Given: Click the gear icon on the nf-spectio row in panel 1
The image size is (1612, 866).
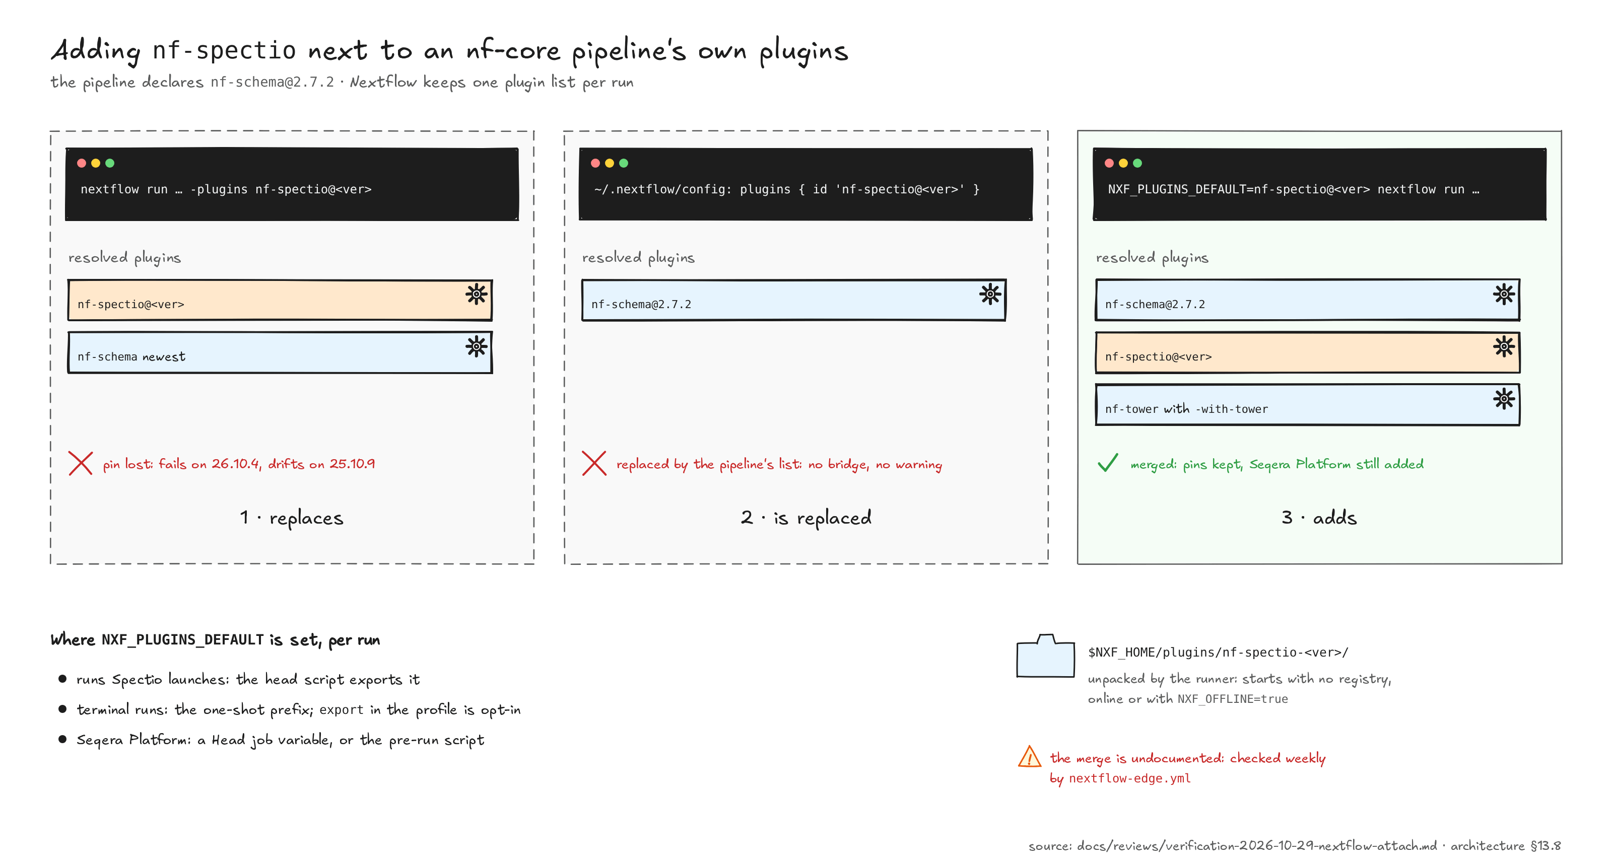Looking at the screenshot, I should 476,294.
